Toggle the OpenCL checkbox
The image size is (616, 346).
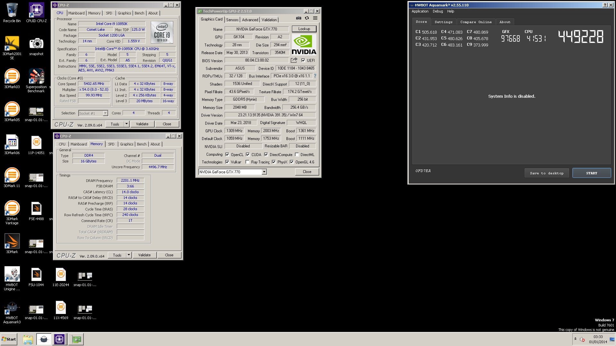227,154
